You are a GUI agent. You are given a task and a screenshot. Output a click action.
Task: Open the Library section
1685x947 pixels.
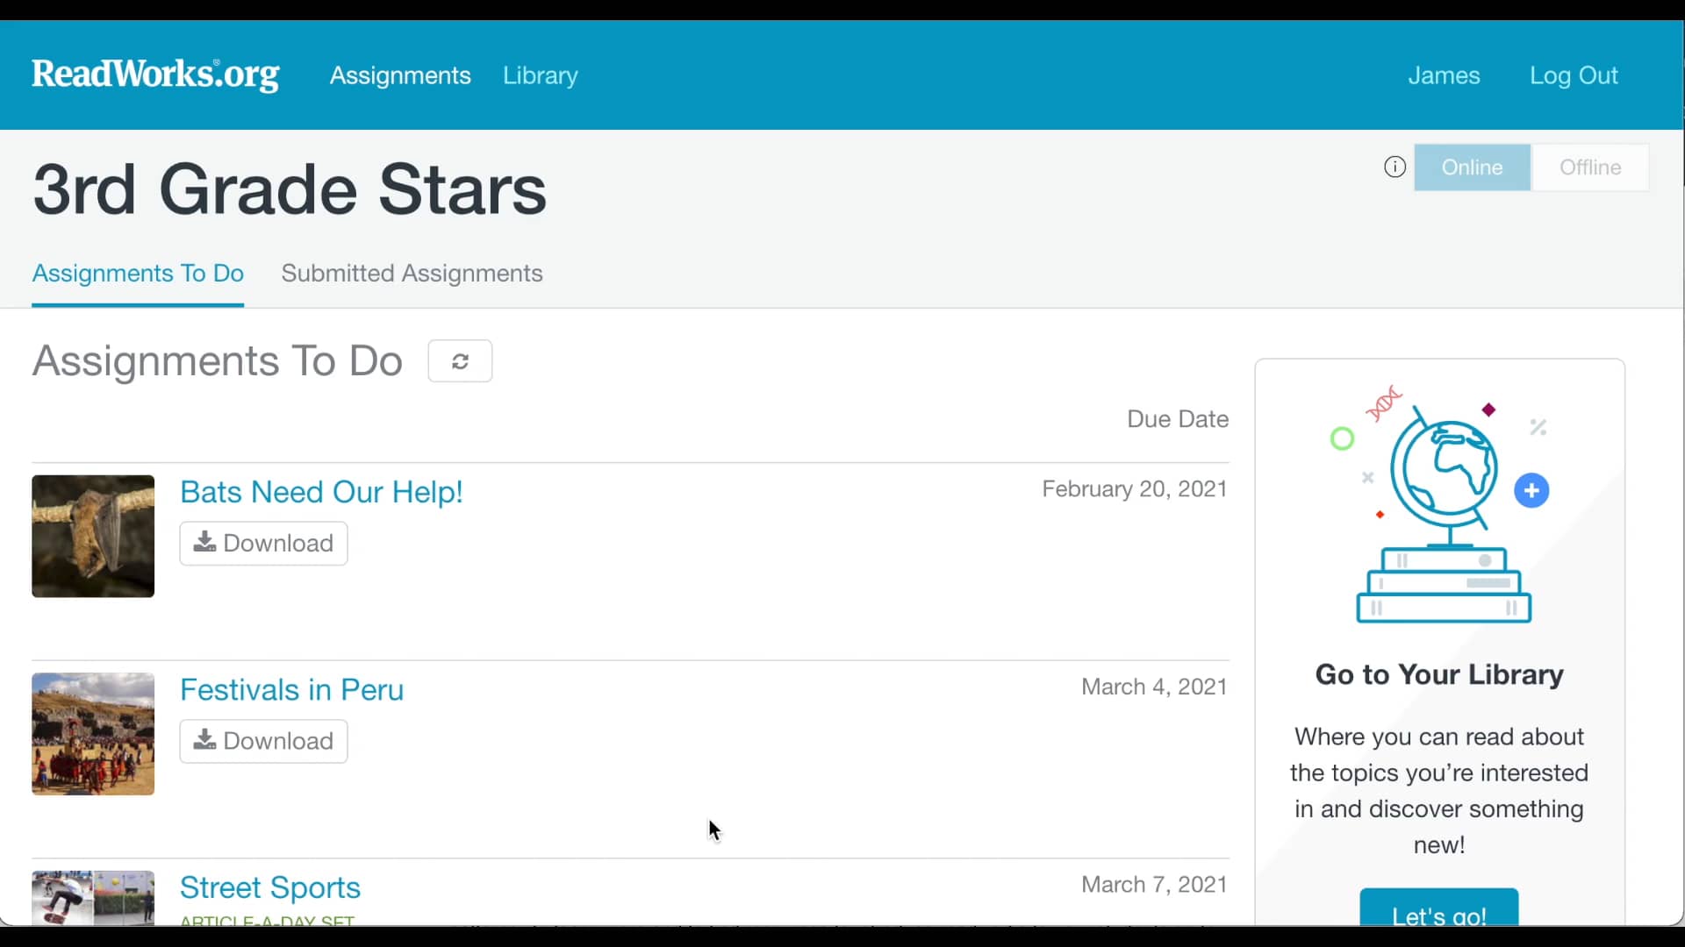pyautogui.click(x=540, y=75)
